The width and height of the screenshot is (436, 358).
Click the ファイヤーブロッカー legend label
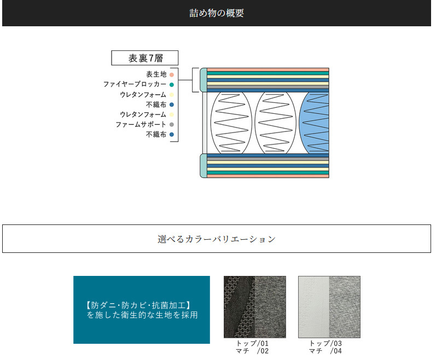click(x=135, y=84)
